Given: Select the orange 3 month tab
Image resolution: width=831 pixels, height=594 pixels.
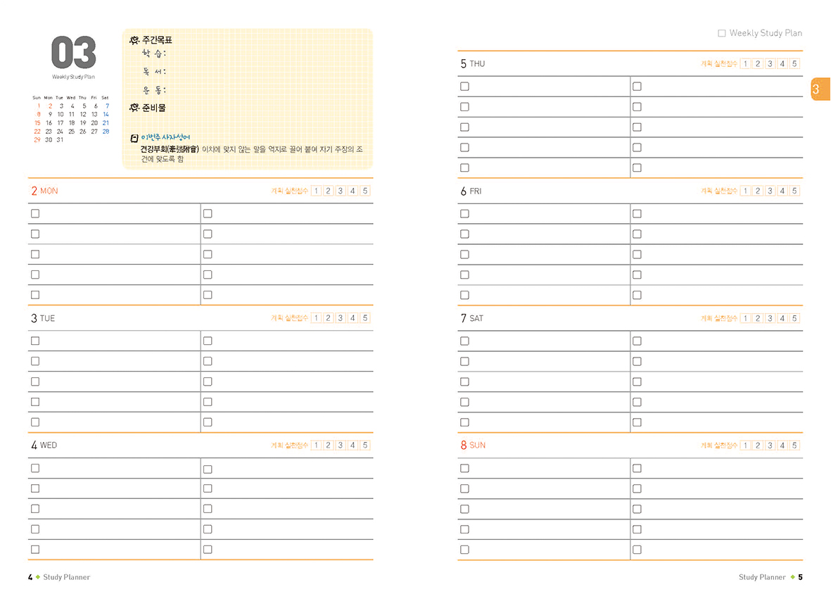Looking at the screenshot, I should [x=818, y=89].
